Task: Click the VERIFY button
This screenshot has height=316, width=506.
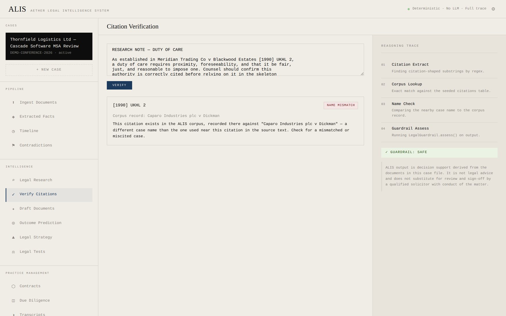Action: click(x=119, y=85)
